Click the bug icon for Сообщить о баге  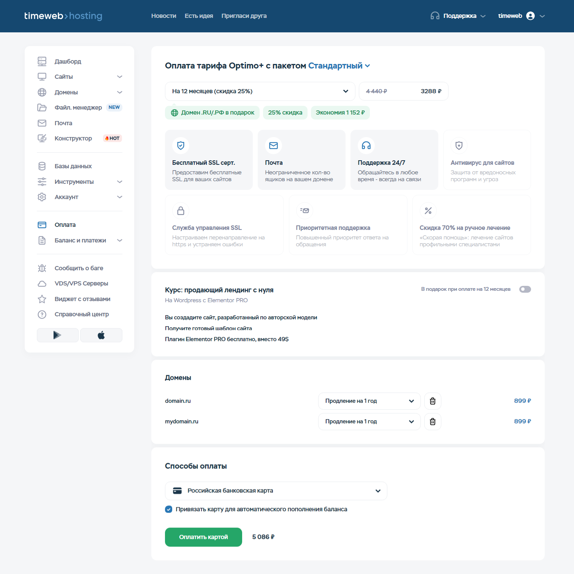pos(42,268)
